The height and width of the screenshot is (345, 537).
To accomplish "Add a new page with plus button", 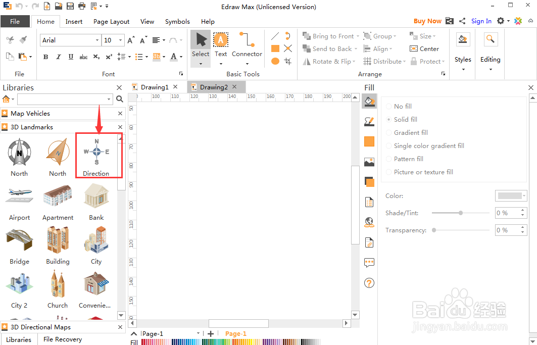I will click(x=211, y=334).
